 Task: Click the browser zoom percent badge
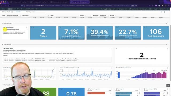point(133,6)
